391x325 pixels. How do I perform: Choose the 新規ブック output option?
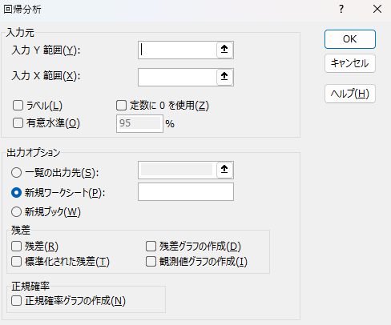[x=16, y=212]
